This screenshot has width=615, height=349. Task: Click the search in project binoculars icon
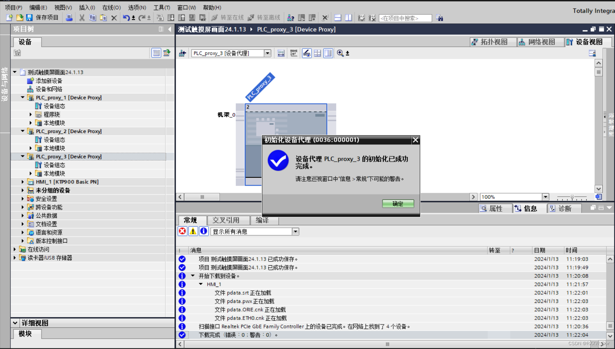click(440, 18)
